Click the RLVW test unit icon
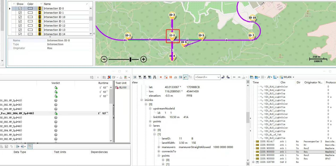This screenshot has width=336, height=166. (x=118, y=87)
